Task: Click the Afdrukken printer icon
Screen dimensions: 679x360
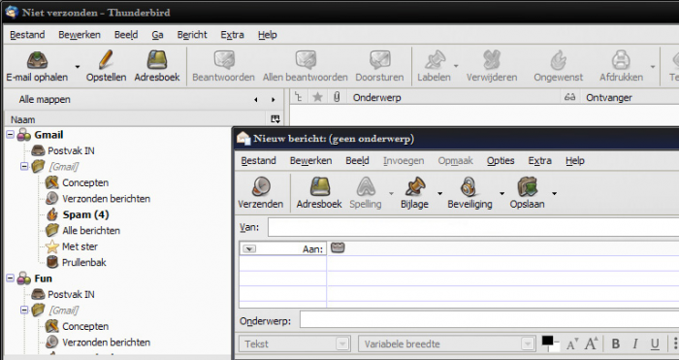Action: pos(621,60)
